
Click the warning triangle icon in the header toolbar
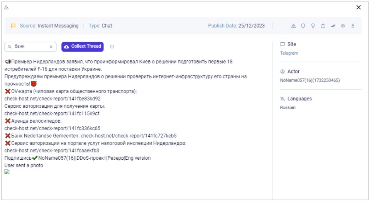point(294,26)
